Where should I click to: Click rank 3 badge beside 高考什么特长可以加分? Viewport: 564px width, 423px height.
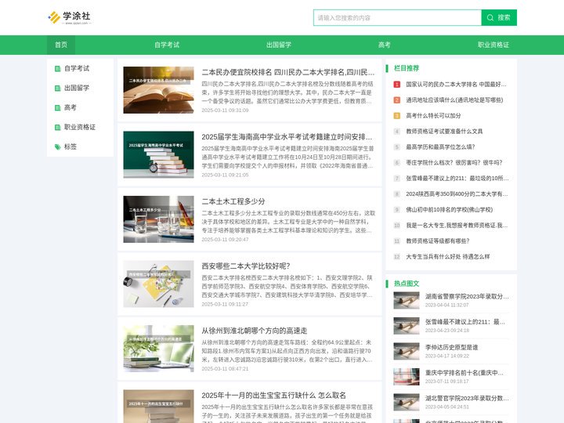click(396, 116)
